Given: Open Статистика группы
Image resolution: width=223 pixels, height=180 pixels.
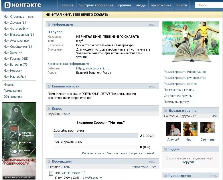Looking at the screenshot, I should pos(178,96).
